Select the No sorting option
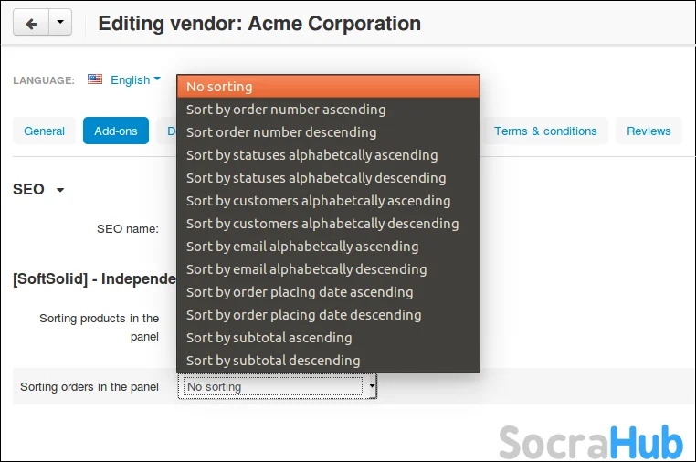The height and width of the screenshot is (462, 696). point(328,87)
